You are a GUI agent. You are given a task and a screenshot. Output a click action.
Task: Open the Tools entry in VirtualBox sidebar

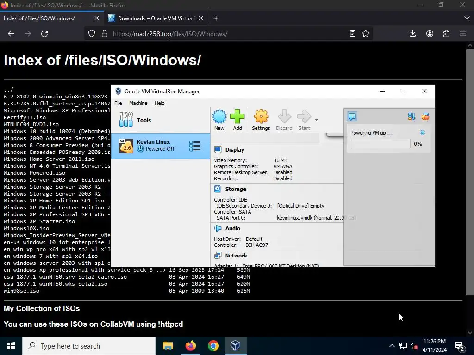161,120
